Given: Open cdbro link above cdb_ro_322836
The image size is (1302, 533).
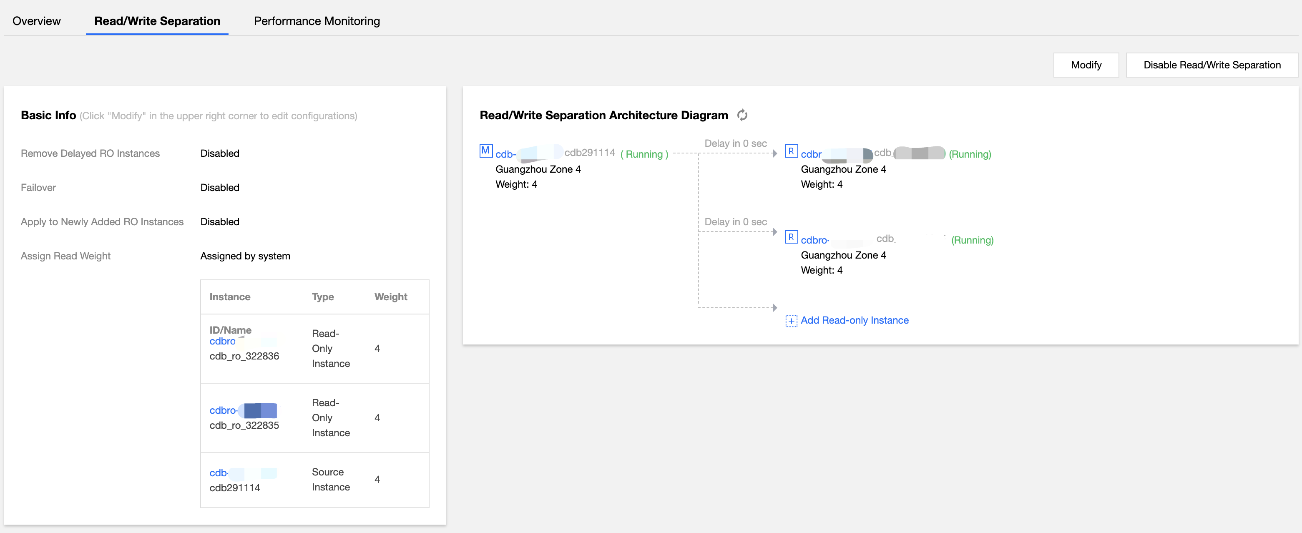Looking at the screenshot, I should click(222, 341).
